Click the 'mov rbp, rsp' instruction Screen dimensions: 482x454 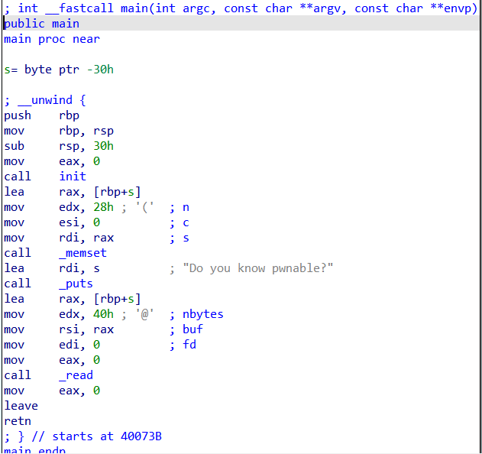pyautogui.click(x=59, y=131)
